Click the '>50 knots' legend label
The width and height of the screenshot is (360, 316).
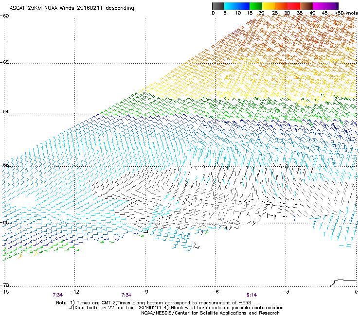[346, 13]
